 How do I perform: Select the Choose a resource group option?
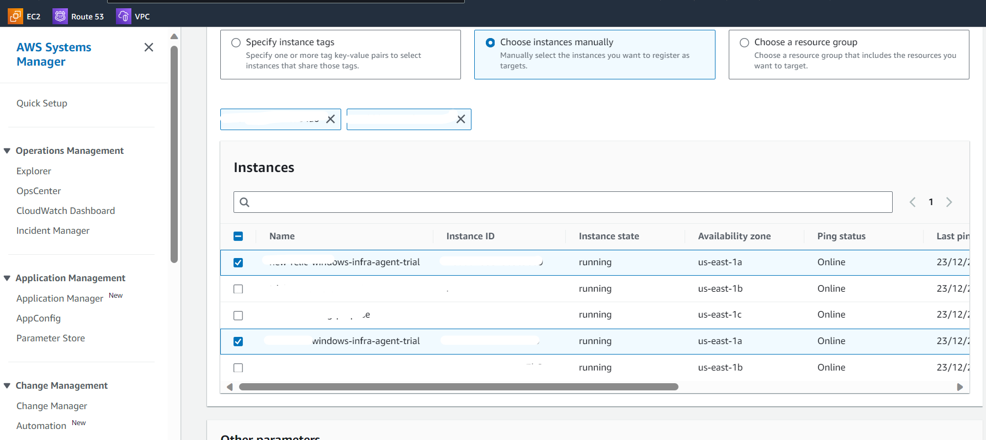point(744,42)
